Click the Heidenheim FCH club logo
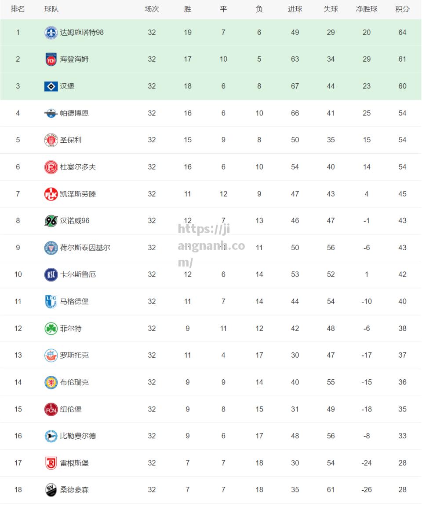The image size is (422, 511). point(51,59)
